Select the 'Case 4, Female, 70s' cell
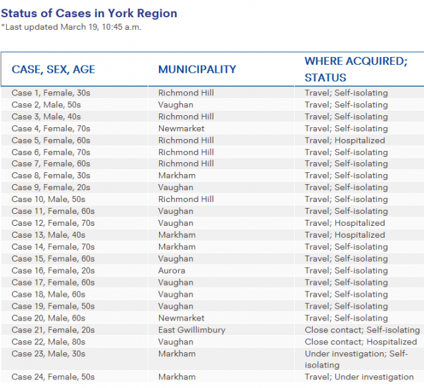424x388 pixels. (51, 128)
